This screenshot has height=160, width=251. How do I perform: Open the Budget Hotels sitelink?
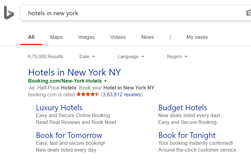click(x=183, y=108)
